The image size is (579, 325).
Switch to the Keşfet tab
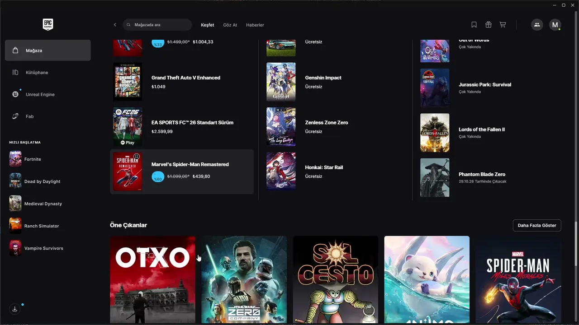(x=208, y=25)
